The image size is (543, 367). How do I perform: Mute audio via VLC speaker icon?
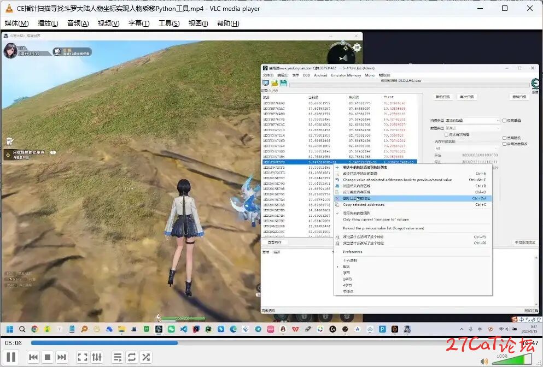click(x=484, y=362)
